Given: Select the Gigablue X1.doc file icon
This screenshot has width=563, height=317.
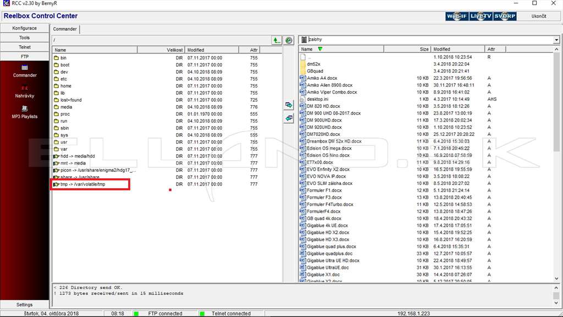Looking at the screenshot, I should [x=303, y=274].
